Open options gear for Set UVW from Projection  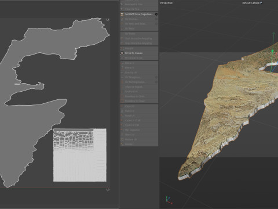point(156,15)
